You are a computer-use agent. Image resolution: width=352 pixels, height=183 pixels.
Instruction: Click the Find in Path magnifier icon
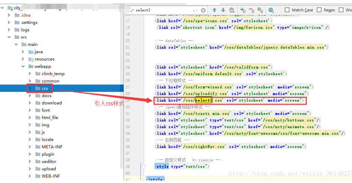pyautogui.click(x=232, y=10)
